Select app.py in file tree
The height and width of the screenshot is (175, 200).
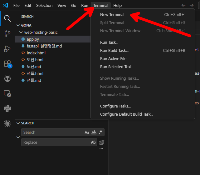point(53,39)
